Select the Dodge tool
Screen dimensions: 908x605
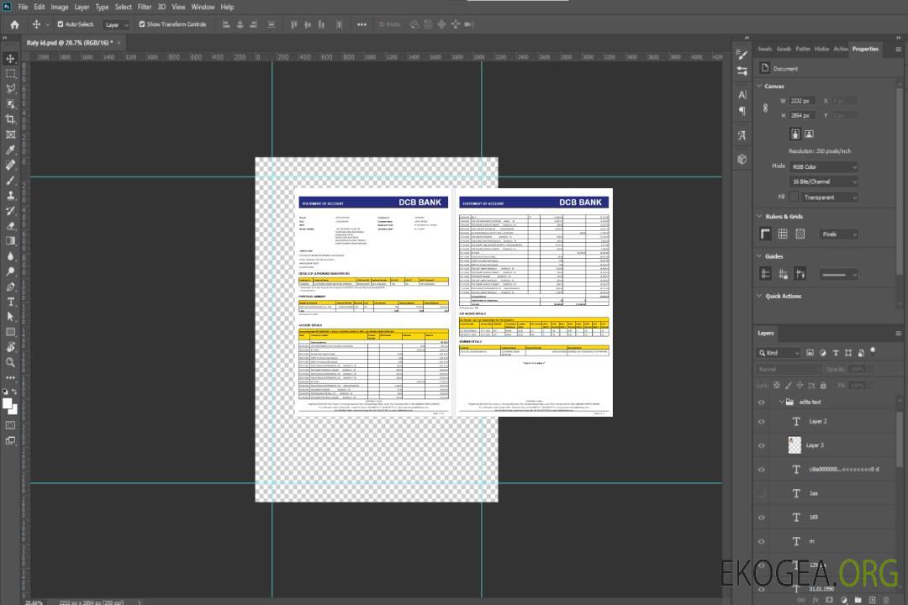tap(10, 271)
